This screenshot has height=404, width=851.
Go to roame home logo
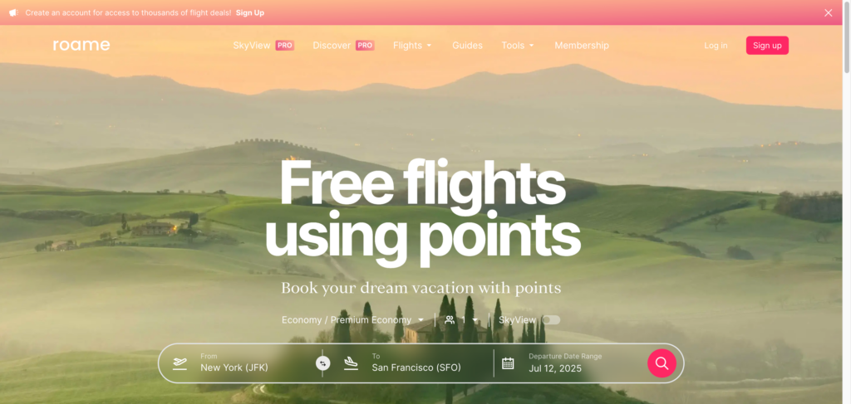[81, 46]
